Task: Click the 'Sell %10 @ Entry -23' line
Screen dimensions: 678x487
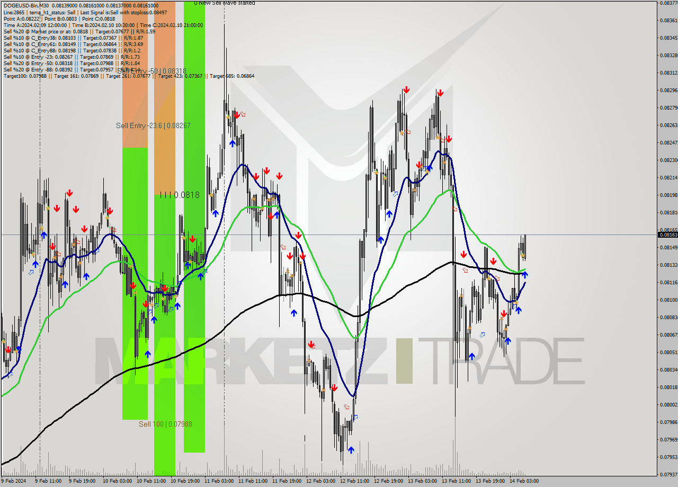Action: (72, 57)
